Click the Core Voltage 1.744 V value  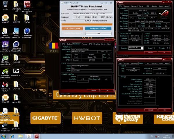(x=152, y=18)
